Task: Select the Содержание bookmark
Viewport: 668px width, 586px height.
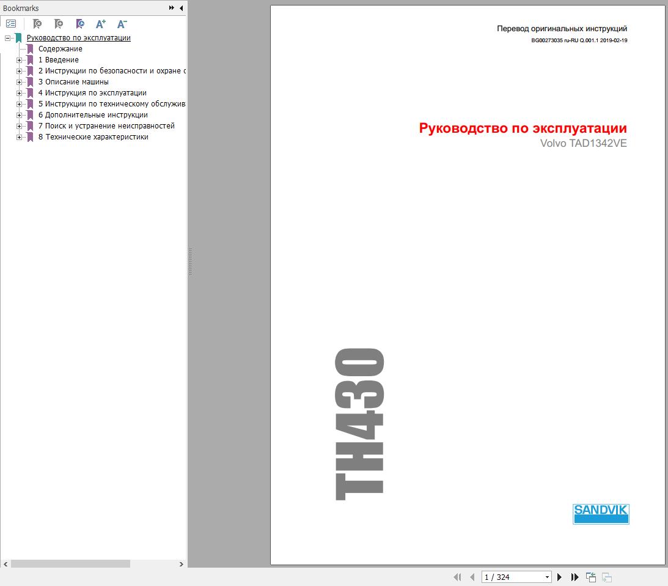Action: pyautogui.click(x=60, y=48)
